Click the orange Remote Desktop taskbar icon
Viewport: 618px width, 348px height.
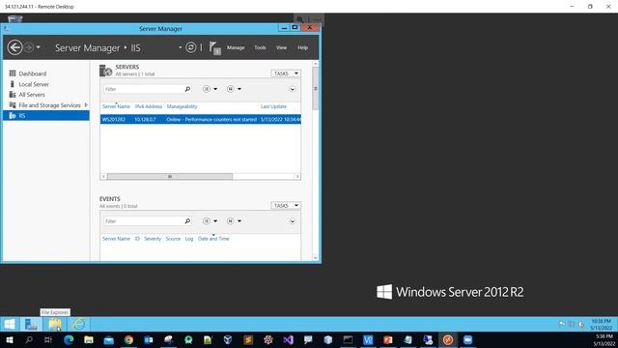[448, 340]
